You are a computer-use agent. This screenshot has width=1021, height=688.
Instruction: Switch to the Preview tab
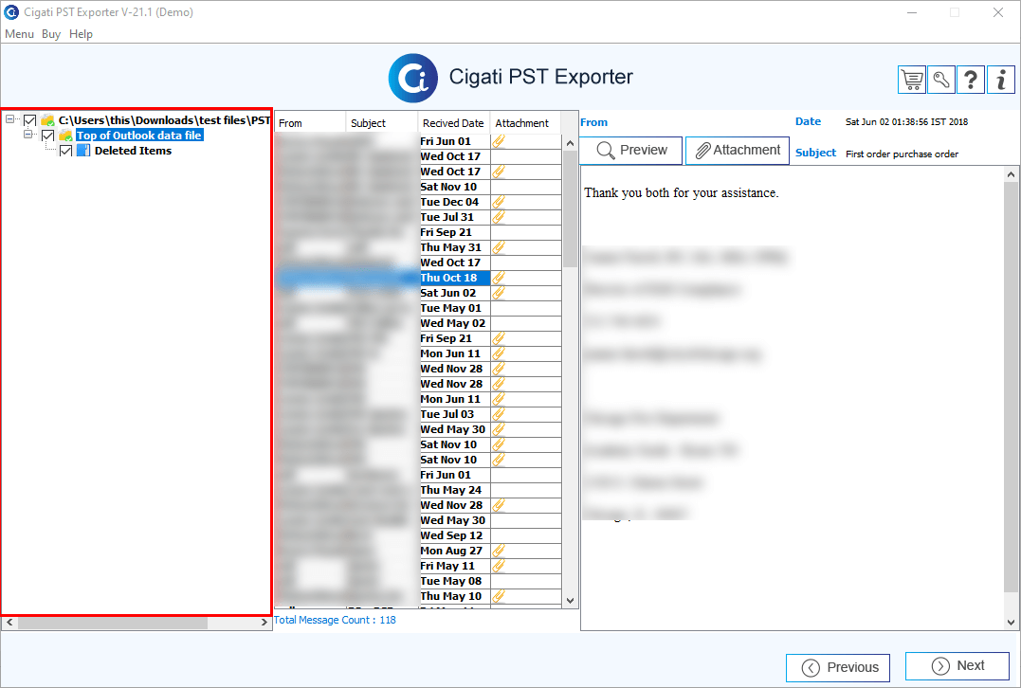pyautogui.click(x=630, y=151)
